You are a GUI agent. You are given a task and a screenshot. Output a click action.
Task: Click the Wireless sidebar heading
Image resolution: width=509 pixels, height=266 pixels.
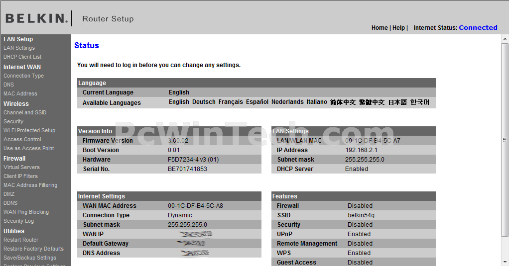point(16,104)
